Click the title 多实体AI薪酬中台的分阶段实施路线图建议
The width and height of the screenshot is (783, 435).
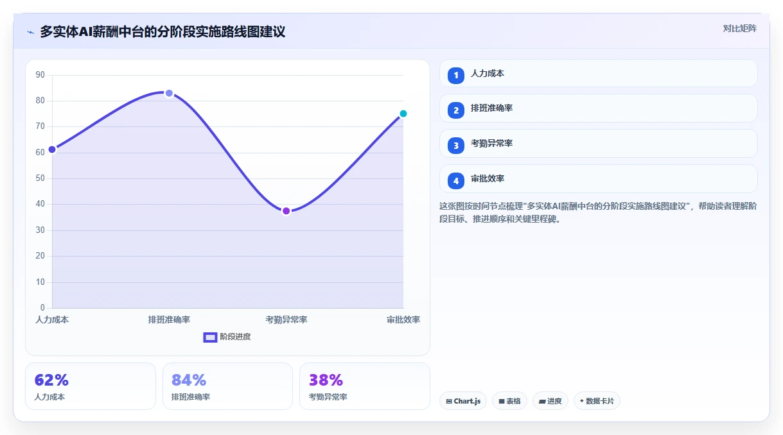163,31
